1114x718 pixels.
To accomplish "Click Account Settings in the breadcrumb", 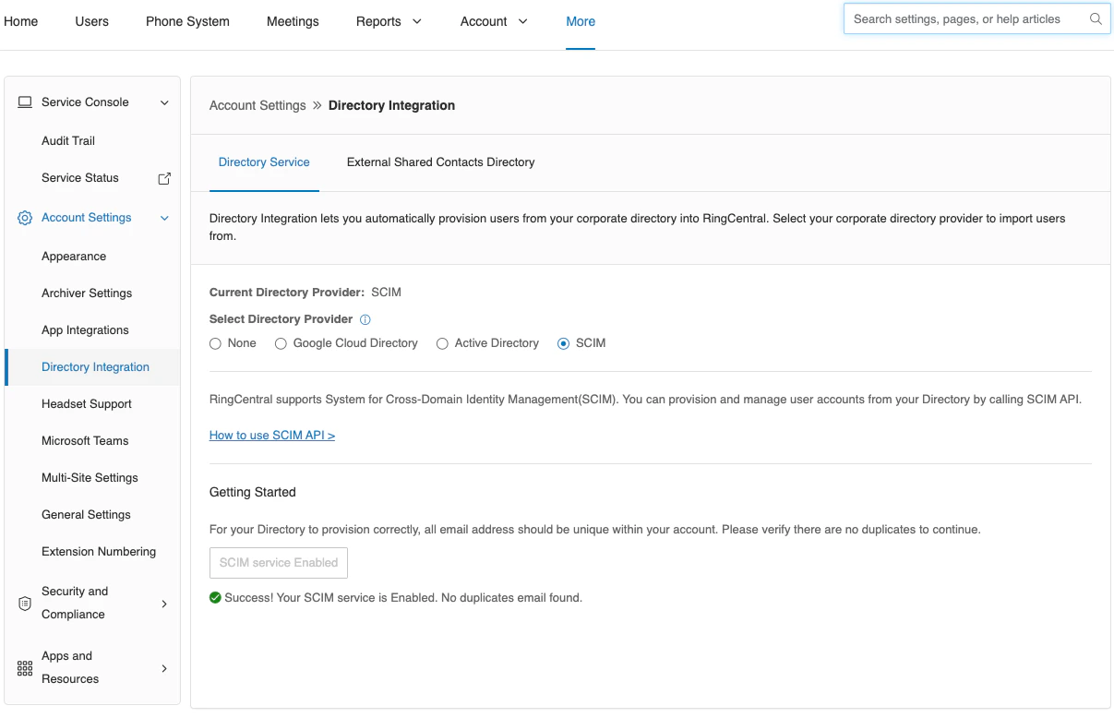I will tap(258, 105).
